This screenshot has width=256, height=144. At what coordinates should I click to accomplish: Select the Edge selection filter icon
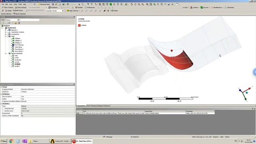coord(104,4)
